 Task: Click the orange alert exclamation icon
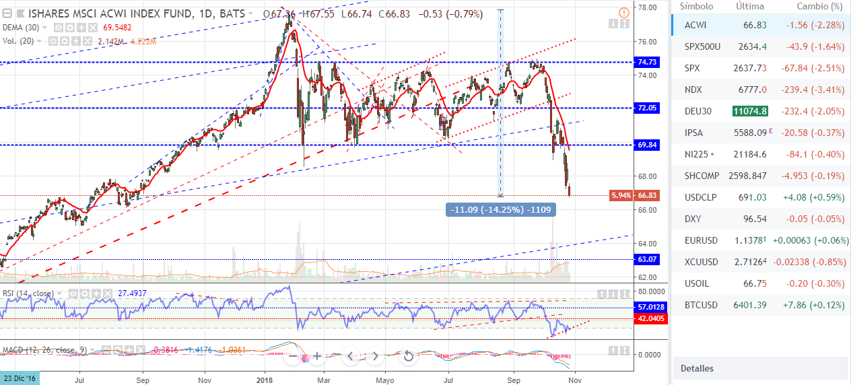[623, 11]
